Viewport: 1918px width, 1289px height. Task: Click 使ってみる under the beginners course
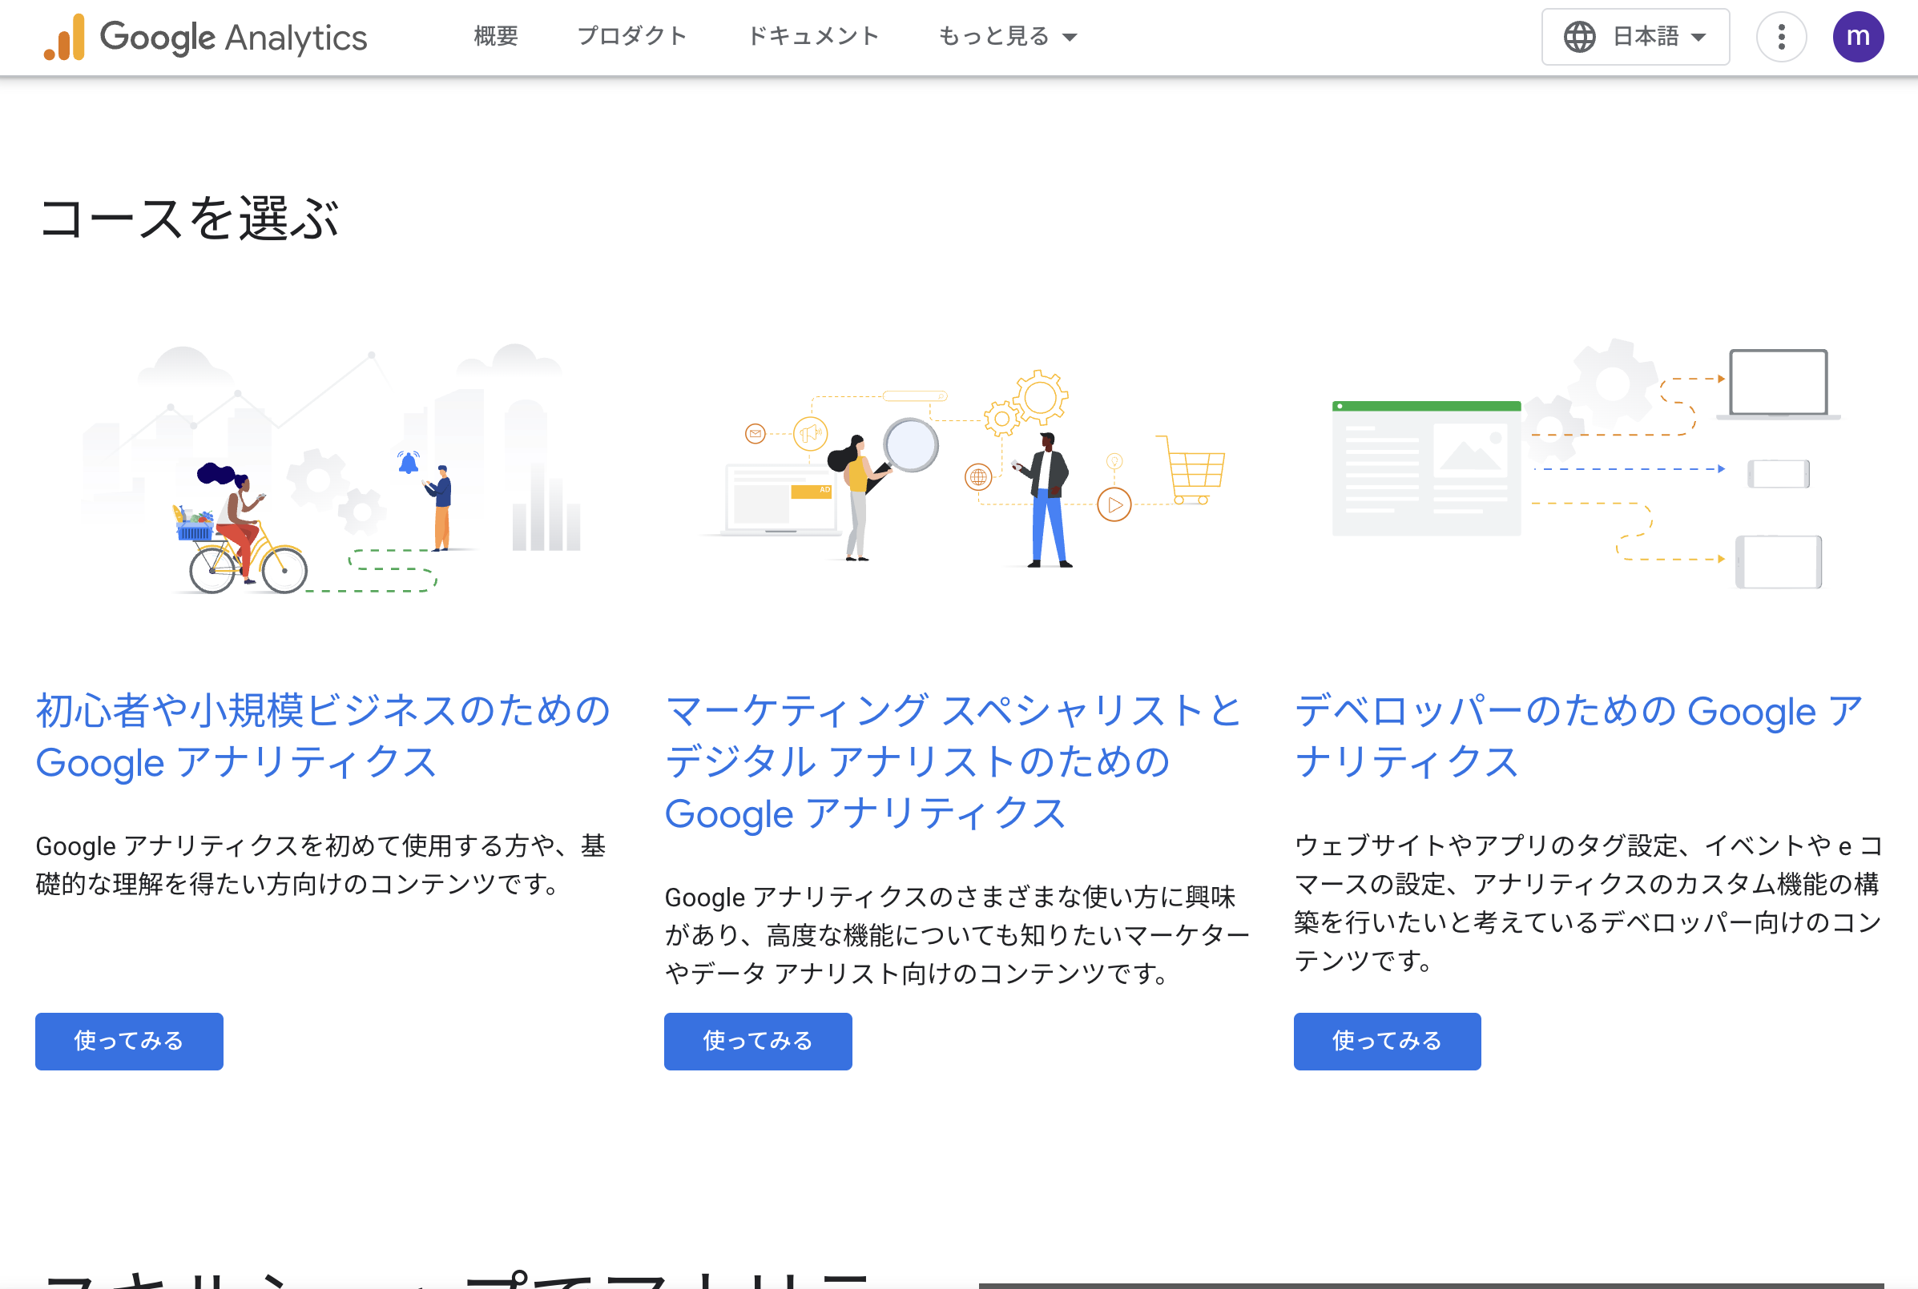pyautogui.click(x=129, y=1041)
